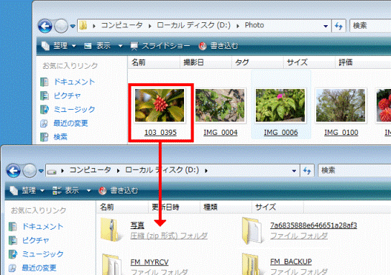This screenshot has width=391, height=275.
Task: Open recent pages dropdown in D: drive window
Action: [x=41, y=171]
